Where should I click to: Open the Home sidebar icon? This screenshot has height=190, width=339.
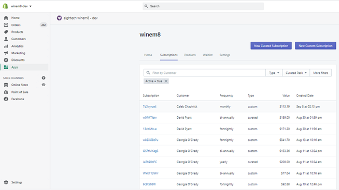coord(6,18)
